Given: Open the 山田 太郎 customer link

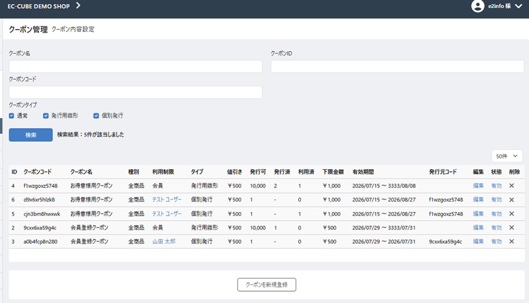Looking at the screenshot, I should [164, 241].
